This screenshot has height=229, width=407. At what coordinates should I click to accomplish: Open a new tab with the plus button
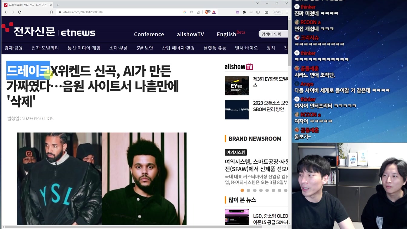click(x=58, y=5)
